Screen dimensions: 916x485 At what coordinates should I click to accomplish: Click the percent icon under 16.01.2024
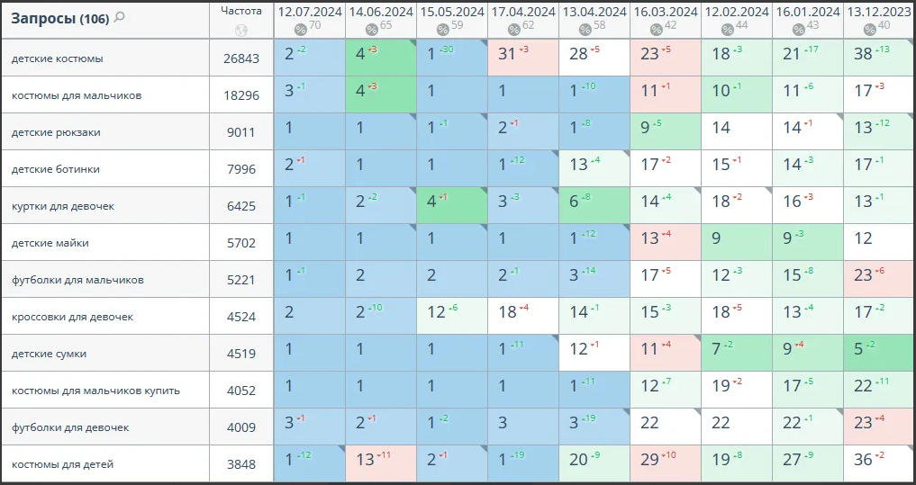(x=799, y=30)
